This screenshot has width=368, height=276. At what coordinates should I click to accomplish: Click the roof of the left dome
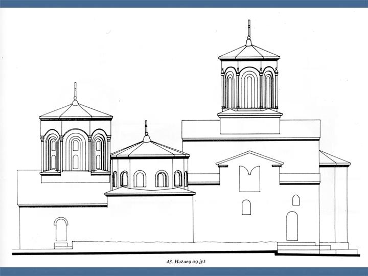(x=76, y=111)
